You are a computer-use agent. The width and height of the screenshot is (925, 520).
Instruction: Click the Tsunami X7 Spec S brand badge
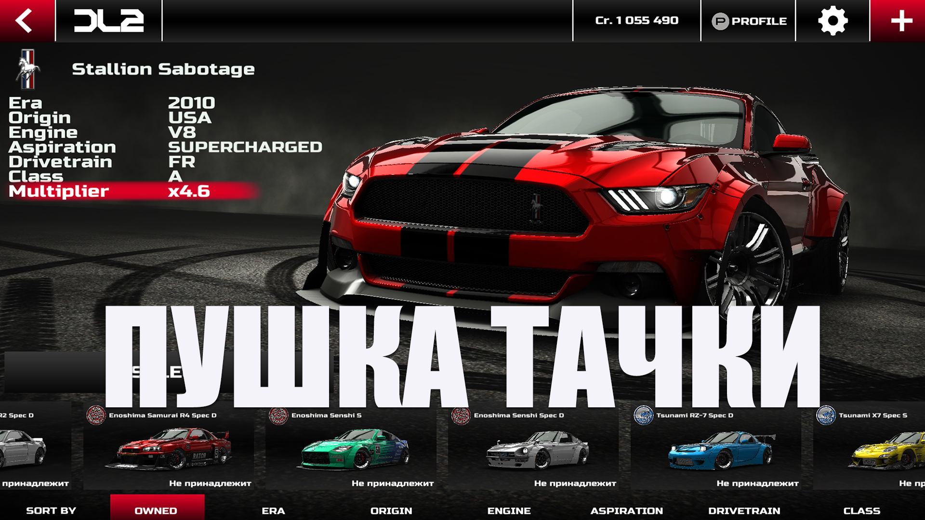click(826, 415)
